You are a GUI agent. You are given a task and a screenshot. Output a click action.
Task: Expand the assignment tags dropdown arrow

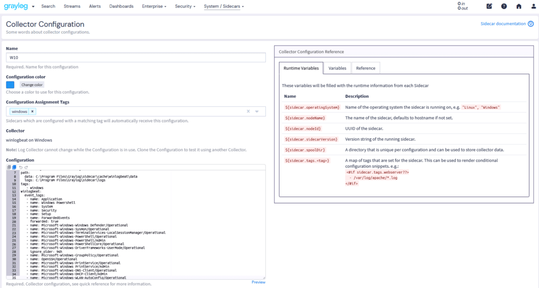pos(257,111)
